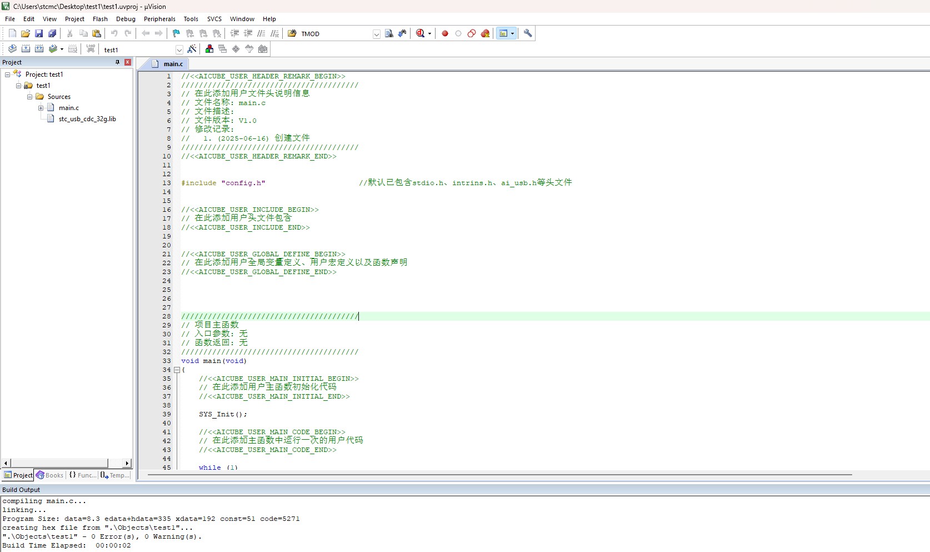The height and width of the screenshot is (552, 930).
Task: Click the Kill all breakpoints icon
Action: 485,33
